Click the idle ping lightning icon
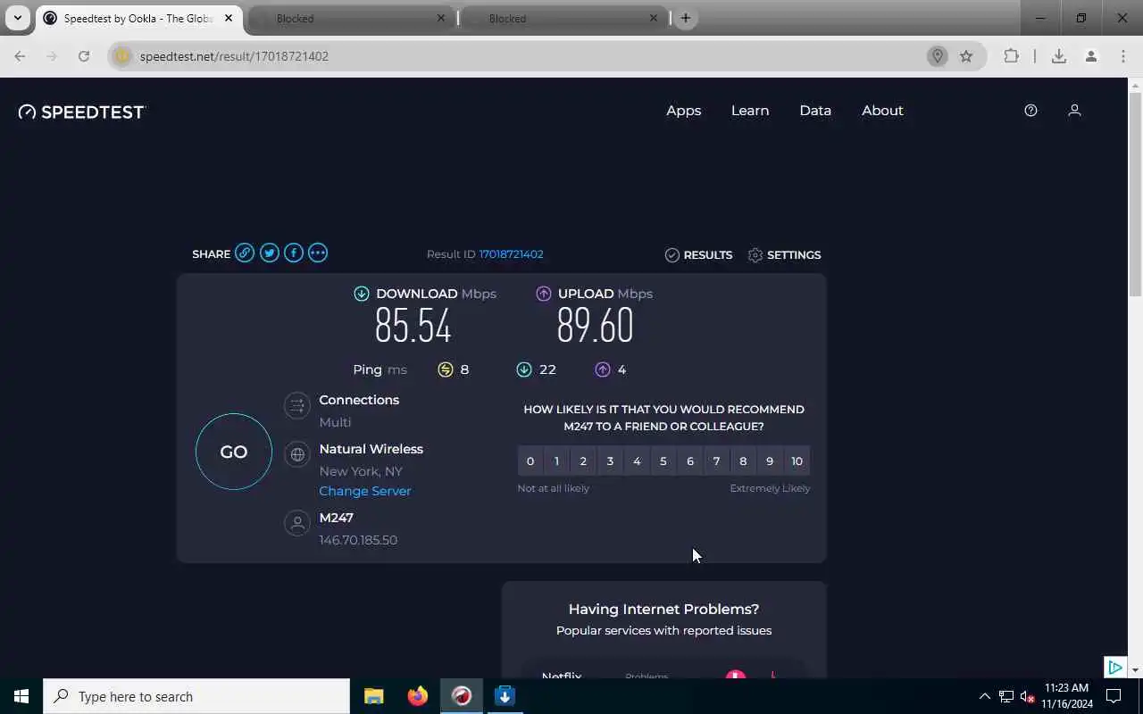Screen dimensions: 1143x714 (446, 369)
